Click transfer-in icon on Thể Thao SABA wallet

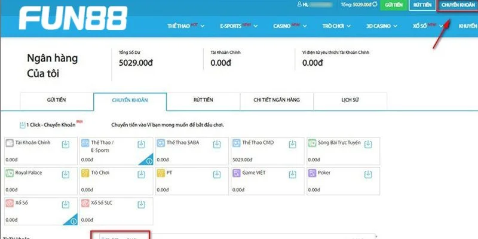pyautogui.click(x=217, y=144)
